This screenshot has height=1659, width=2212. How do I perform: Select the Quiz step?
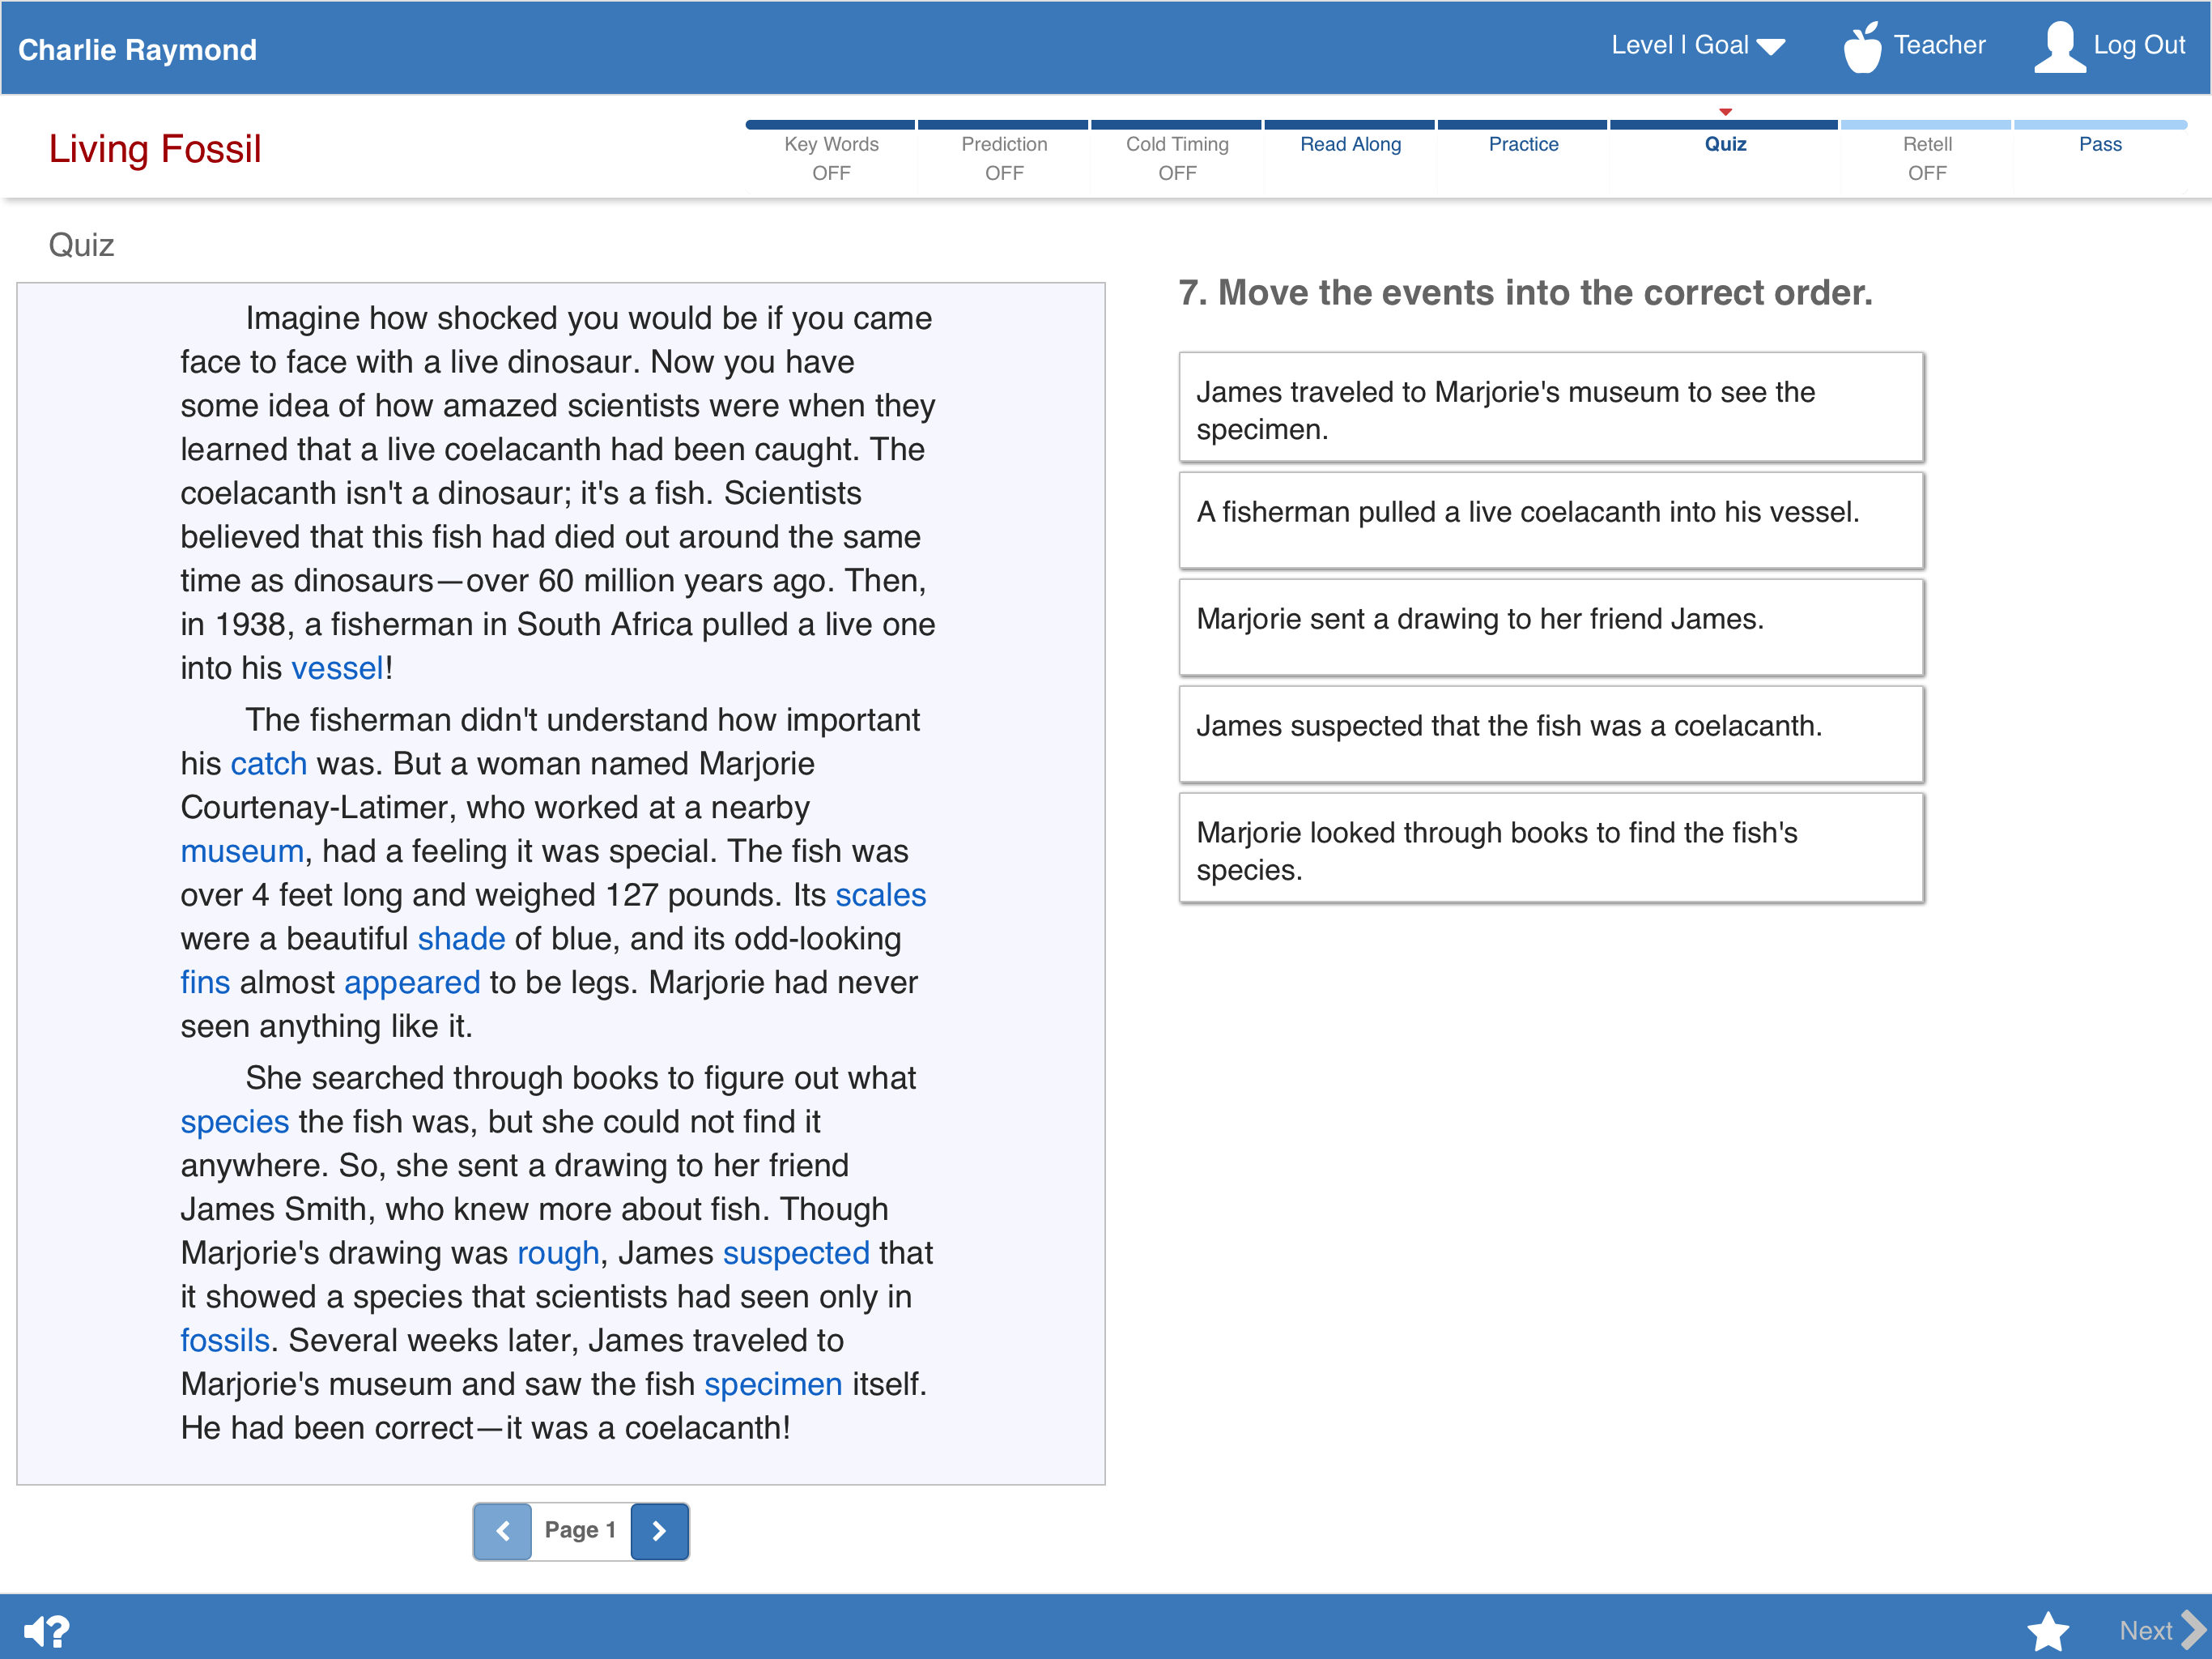(1725, 144)
